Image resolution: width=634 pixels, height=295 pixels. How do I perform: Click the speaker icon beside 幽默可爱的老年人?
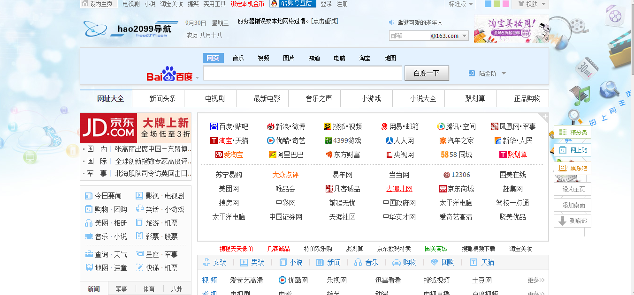pyautogui.click(x=391, y=22)
